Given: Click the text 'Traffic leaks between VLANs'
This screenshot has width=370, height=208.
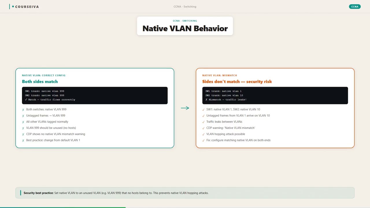Looking at the screenshot, I should (224, 122).
